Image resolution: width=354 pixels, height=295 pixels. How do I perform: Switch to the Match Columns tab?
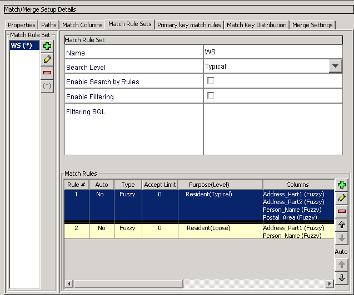[x=82, y=25]
